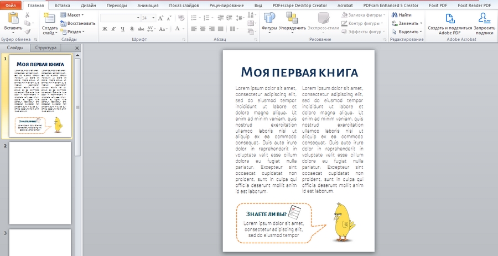498x256 pixels.
Task: Open the Shapes (Фигуры) gallery
Action: coord(269,18)
